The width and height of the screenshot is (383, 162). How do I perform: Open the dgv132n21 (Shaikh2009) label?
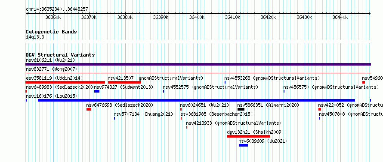click(x=256, y=132)
